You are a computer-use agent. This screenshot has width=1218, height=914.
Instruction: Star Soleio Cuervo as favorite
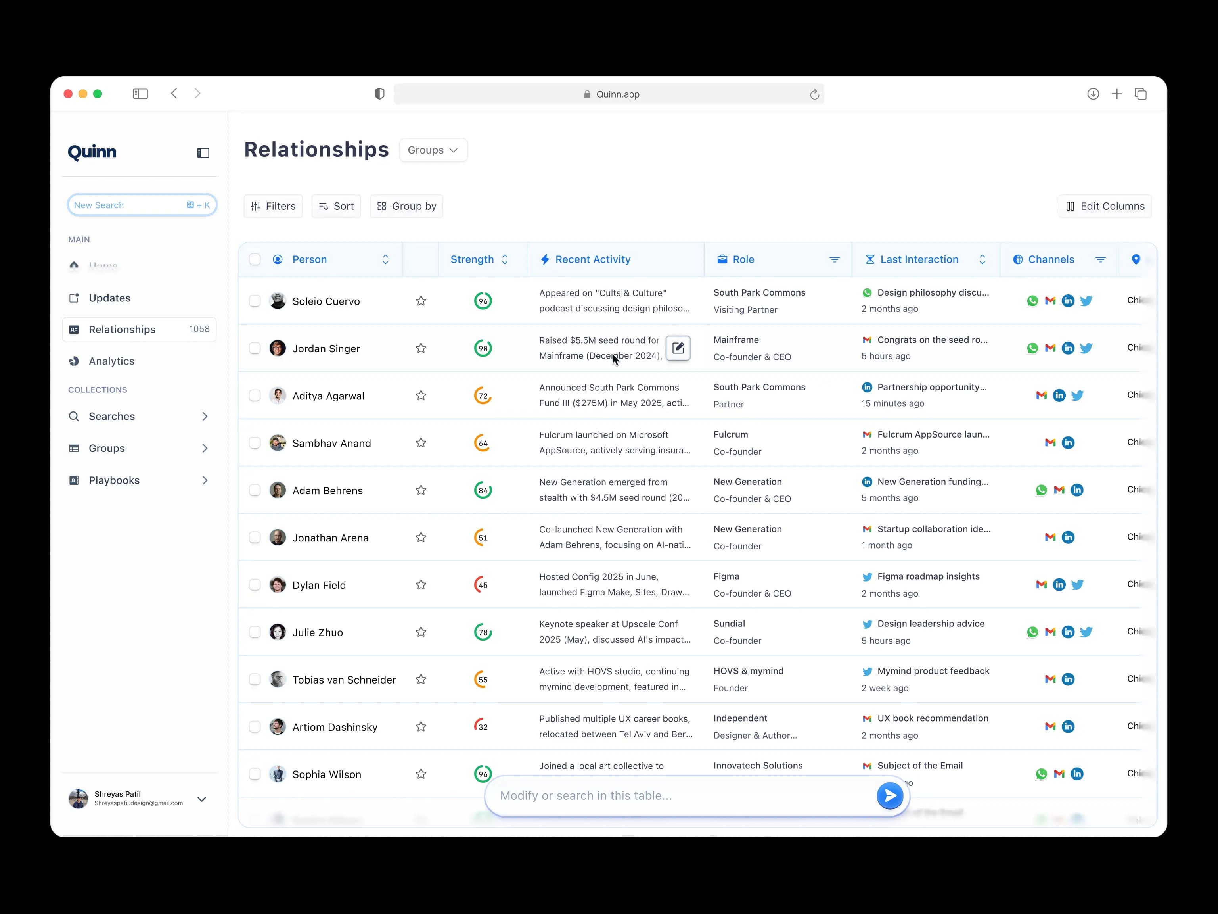[x=421, y=301]
